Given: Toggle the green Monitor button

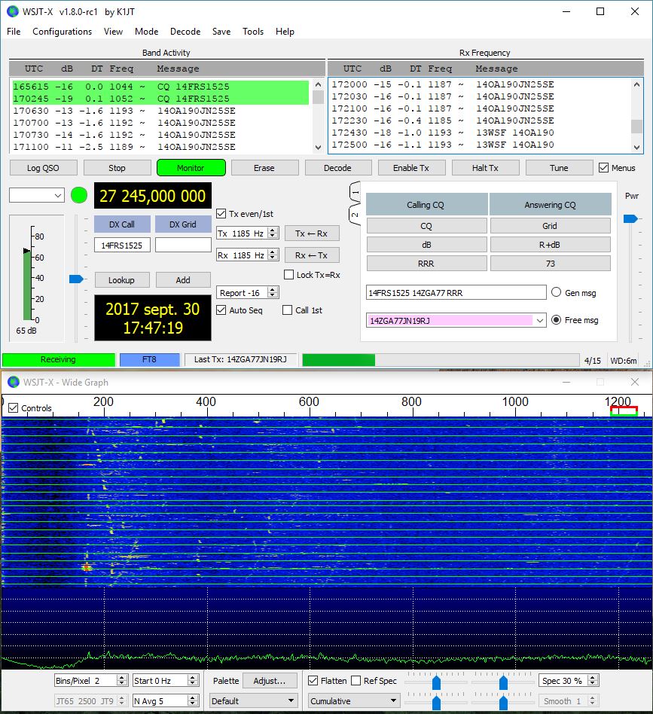Looking at the screenshot, I should tap(191, 168).
